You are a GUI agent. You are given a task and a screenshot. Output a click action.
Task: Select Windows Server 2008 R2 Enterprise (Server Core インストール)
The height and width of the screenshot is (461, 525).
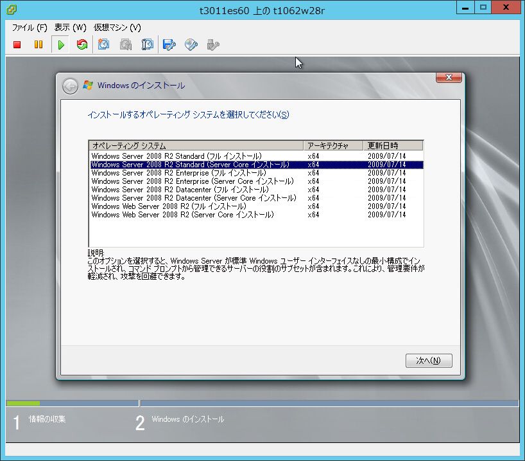257,181
